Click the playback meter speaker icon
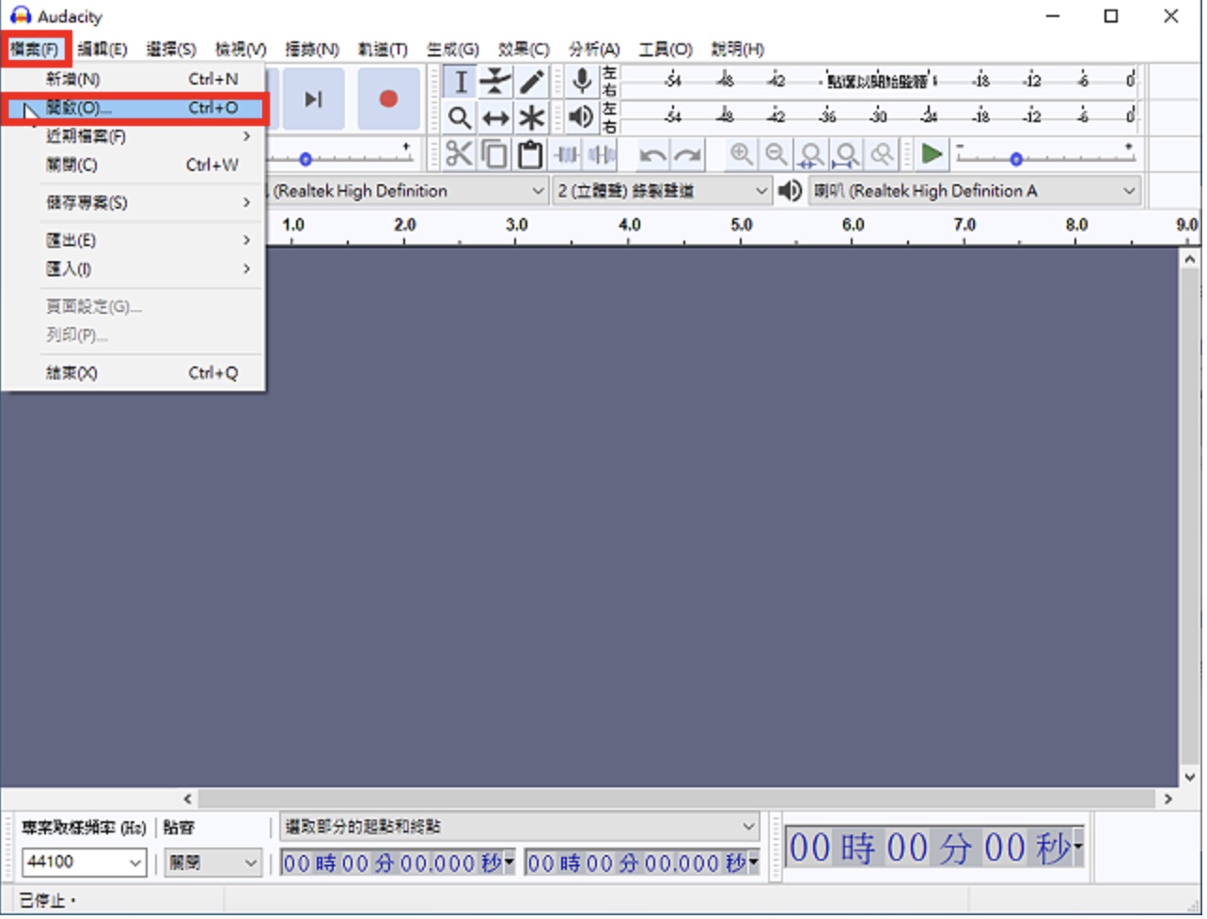 pyautogui.click(x=582, y=117)
